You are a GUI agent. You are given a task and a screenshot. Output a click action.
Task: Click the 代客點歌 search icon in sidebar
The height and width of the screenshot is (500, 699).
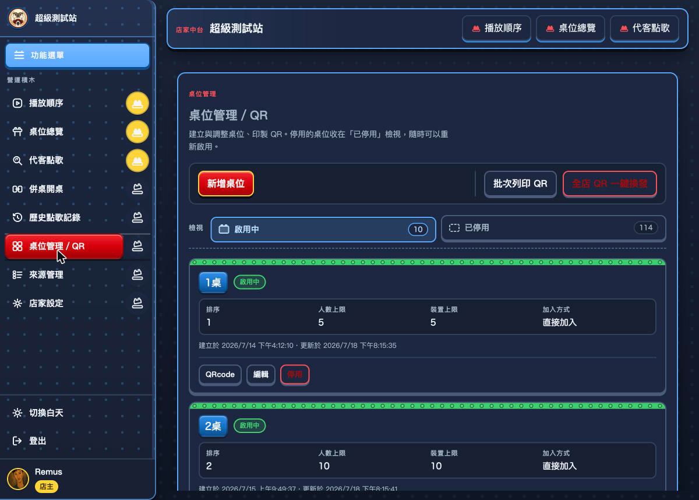tap(17, 160)
